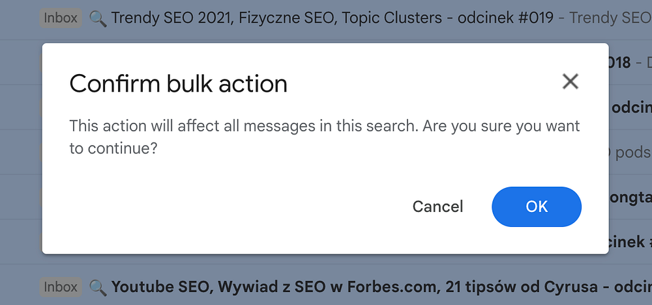Close the Confirm bulk action dialog
This screenshot has width=652, height=305.
[x=570, y=81]
